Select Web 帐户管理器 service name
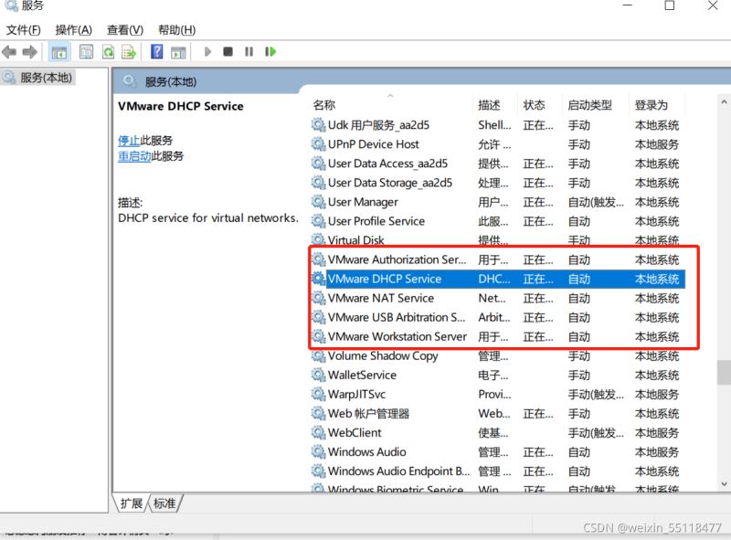This screenshot has width=731, height=540. click(x=368, y=414)
